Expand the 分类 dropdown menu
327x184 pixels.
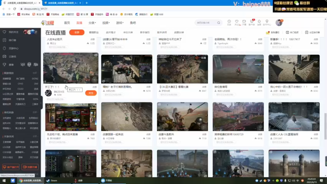point(92,23)
